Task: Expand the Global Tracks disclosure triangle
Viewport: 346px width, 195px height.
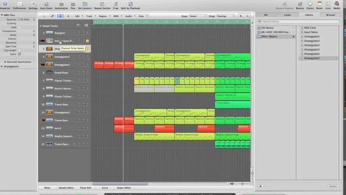Action: (41, 26)
